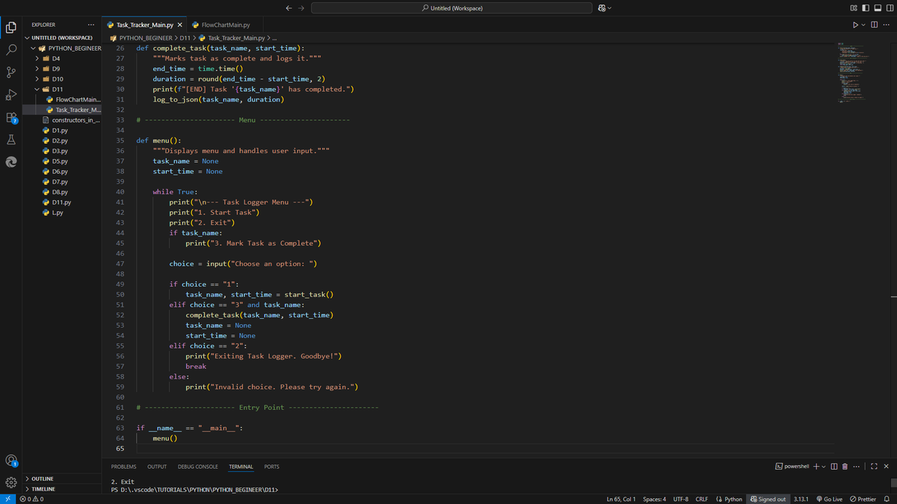Open the PORTS panel tab
Viewport: 897px width, 504px height.
271,467
